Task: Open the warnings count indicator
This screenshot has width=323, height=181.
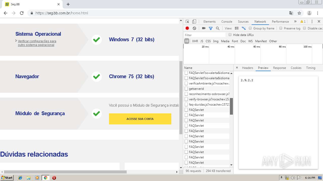Action: 303,22
